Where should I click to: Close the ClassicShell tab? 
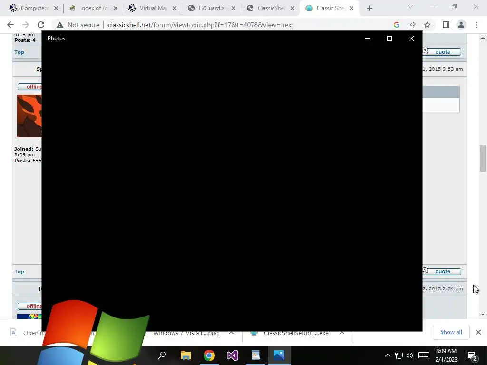pos(292,9)
